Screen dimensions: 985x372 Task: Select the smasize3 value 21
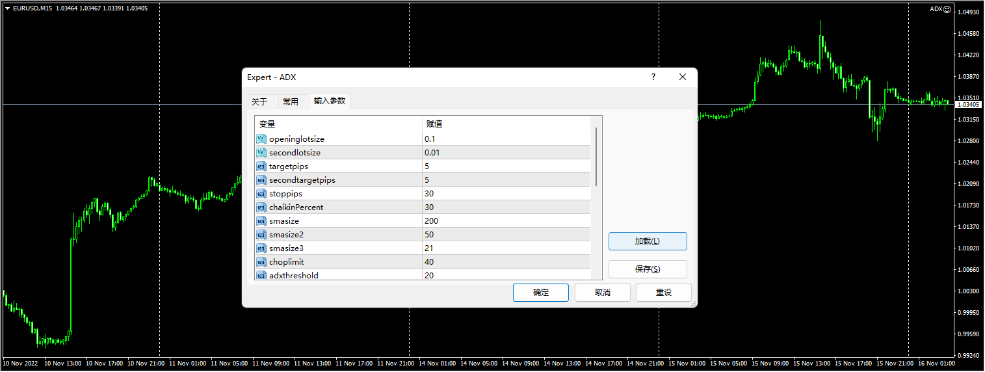(506, 248)
